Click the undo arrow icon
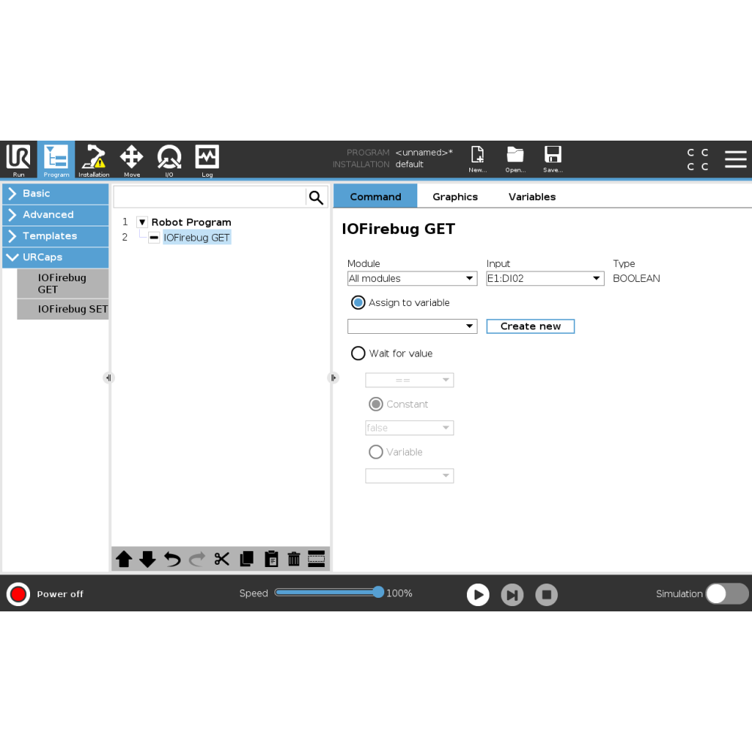 point(172,559)
